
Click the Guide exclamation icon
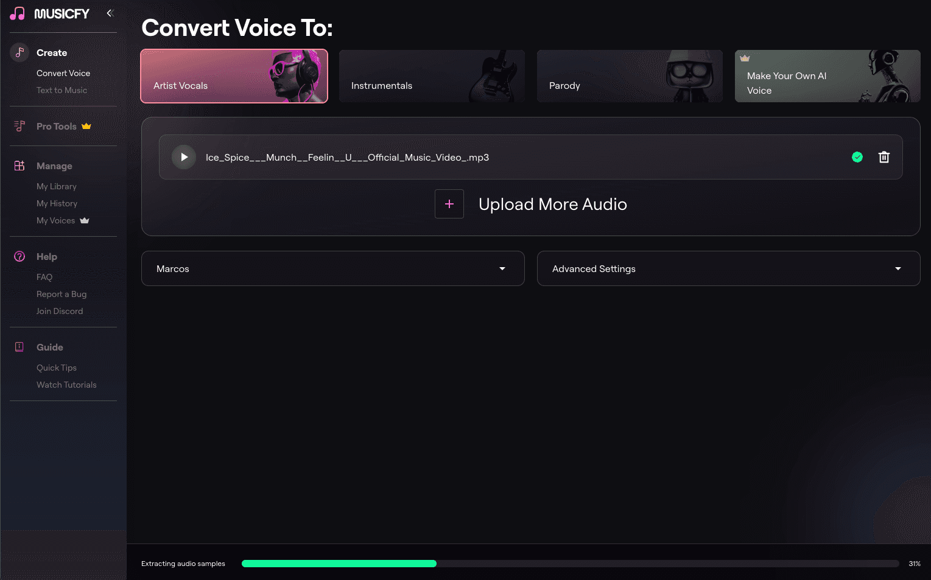click(19, 347)
